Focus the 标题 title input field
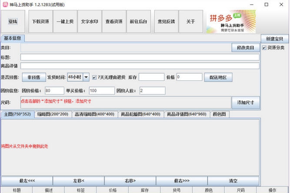Viewport: 290px width, 193px height. point(140,57)
